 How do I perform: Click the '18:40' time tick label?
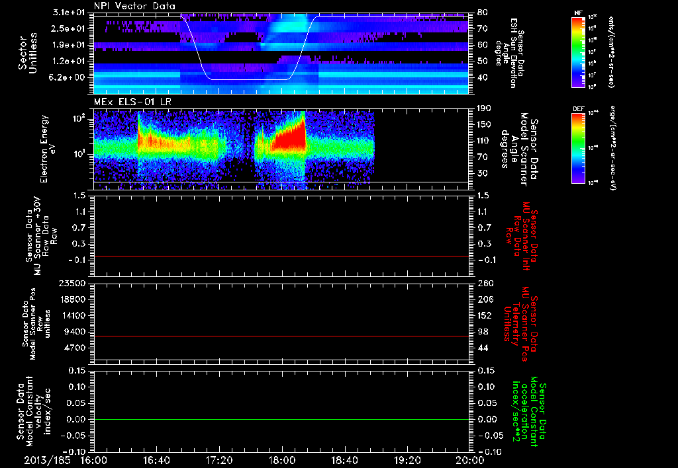click(344, 460)
